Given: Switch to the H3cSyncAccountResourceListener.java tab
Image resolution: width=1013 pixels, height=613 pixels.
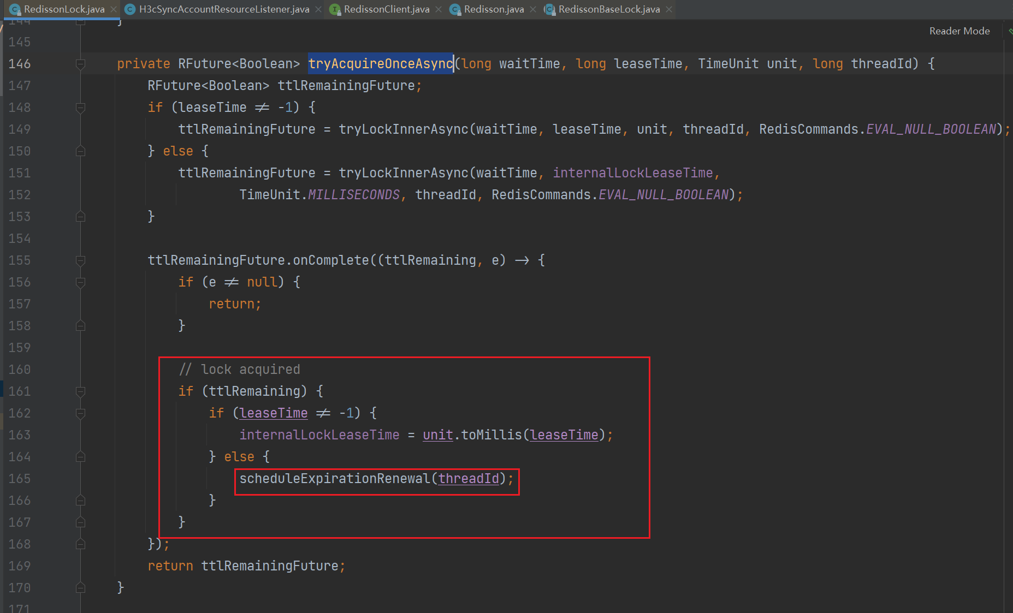Looking at the screenshot, I should 224,9.
